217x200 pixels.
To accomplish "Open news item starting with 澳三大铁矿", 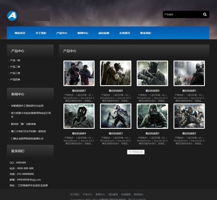I will [x=28, y=131].
